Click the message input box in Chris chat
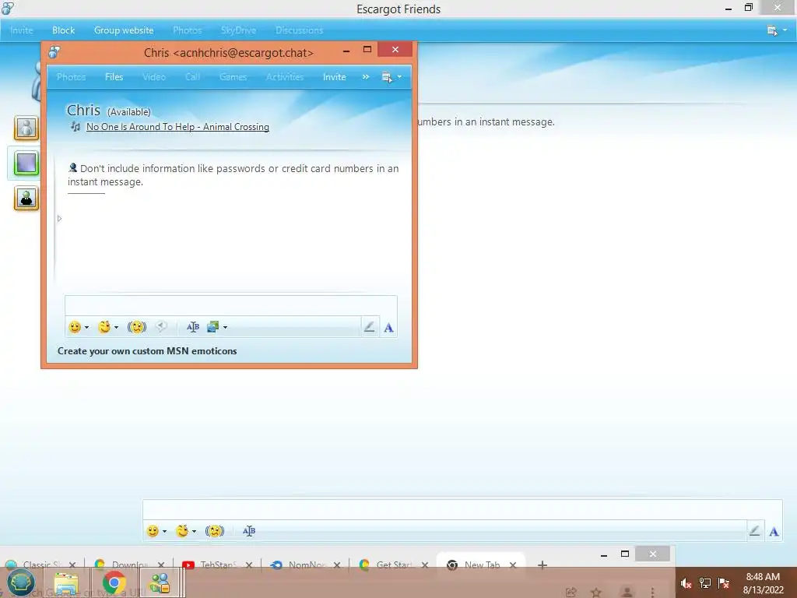 230,305
